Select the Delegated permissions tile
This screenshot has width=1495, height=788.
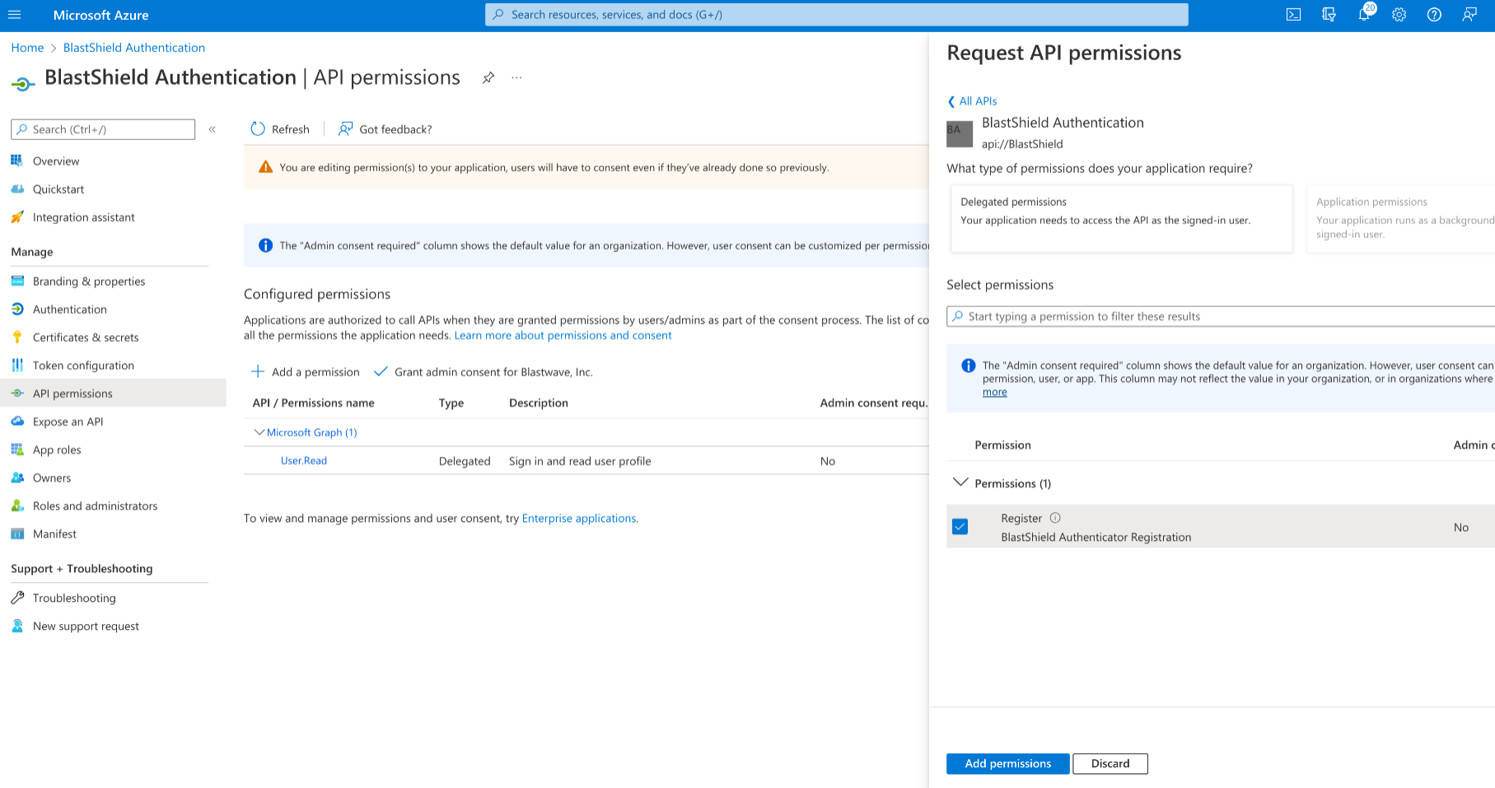coord(1121,218)
